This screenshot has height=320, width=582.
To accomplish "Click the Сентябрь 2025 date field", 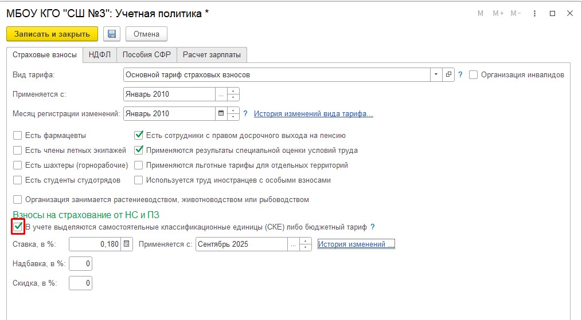I will [x=241, y=244].
